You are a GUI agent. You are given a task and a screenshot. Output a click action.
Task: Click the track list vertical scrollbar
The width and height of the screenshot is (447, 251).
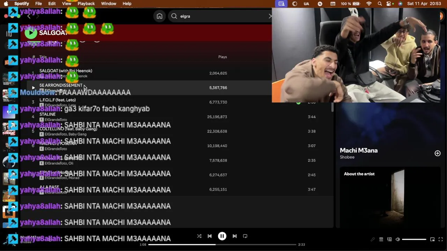click(x=332, y=107)
